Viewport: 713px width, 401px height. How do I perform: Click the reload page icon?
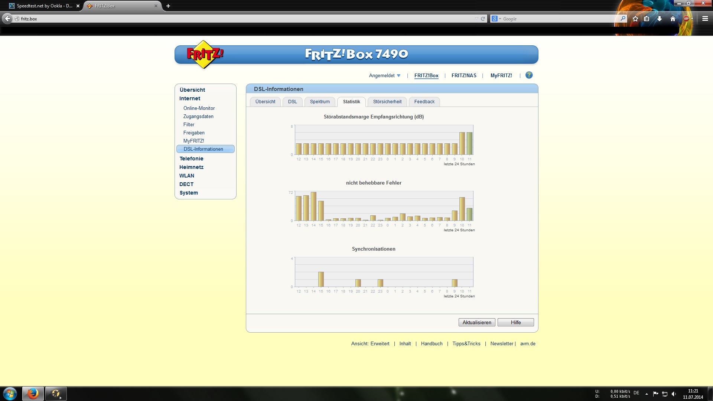[483, 19]
